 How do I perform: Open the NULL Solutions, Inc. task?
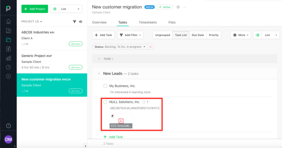pos(124,102)
